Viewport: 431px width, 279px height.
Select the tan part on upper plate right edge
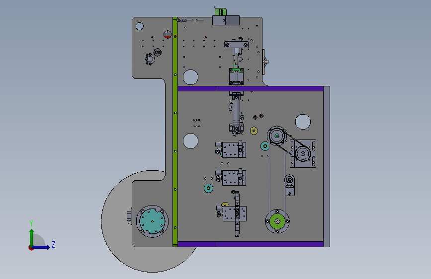(263, 62)
